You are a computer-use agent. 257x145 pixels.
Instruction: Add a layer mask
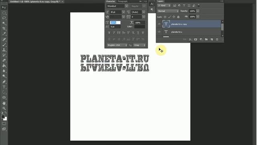click(x=196, y=39)
